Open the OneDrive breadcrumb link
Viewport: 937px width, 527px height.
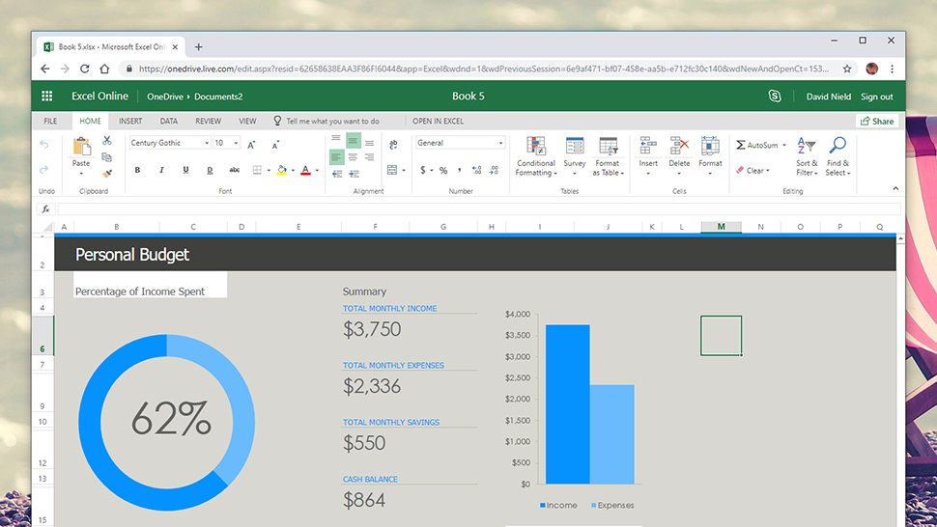point(165,97)
